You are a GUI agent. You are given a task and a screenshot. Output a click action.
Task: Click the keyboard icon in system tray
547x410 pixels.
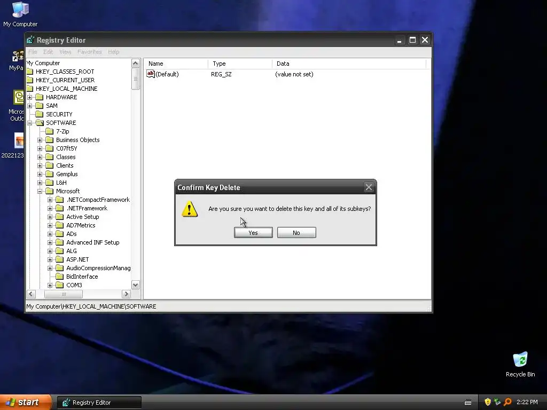tap(468, 403)
